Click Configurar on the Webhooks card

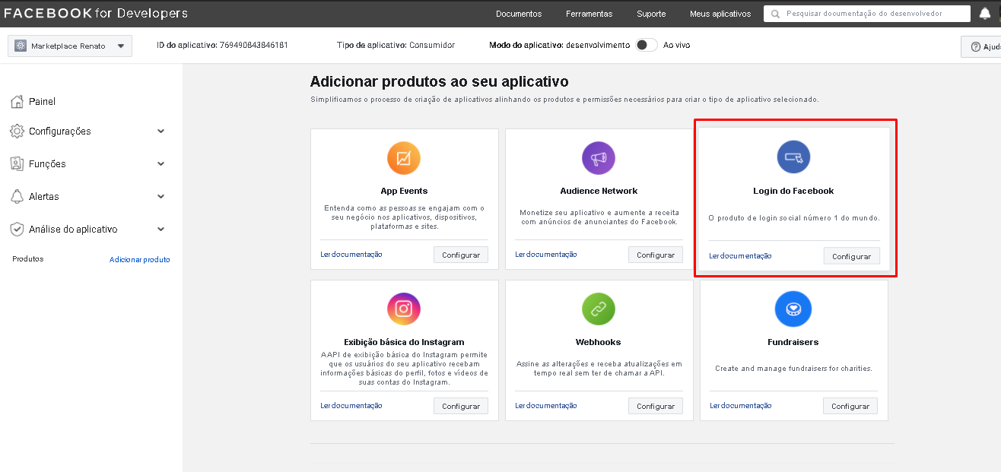[656, 406]
